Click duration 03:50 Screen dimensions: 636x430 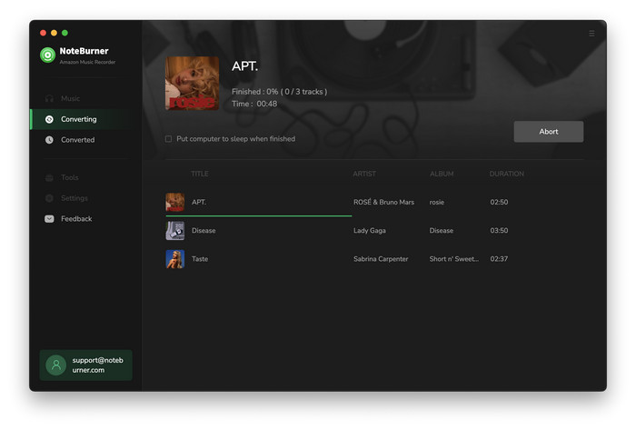499,230
